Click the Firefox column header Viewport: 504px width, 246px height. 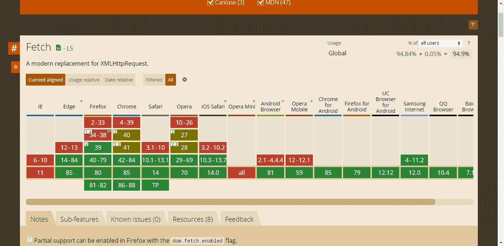(98, 107)
